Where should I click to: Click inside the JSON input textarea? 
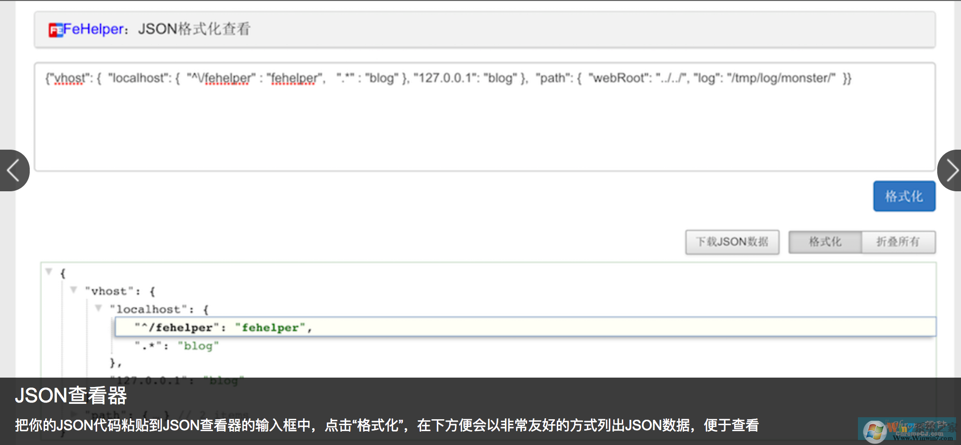484,117
